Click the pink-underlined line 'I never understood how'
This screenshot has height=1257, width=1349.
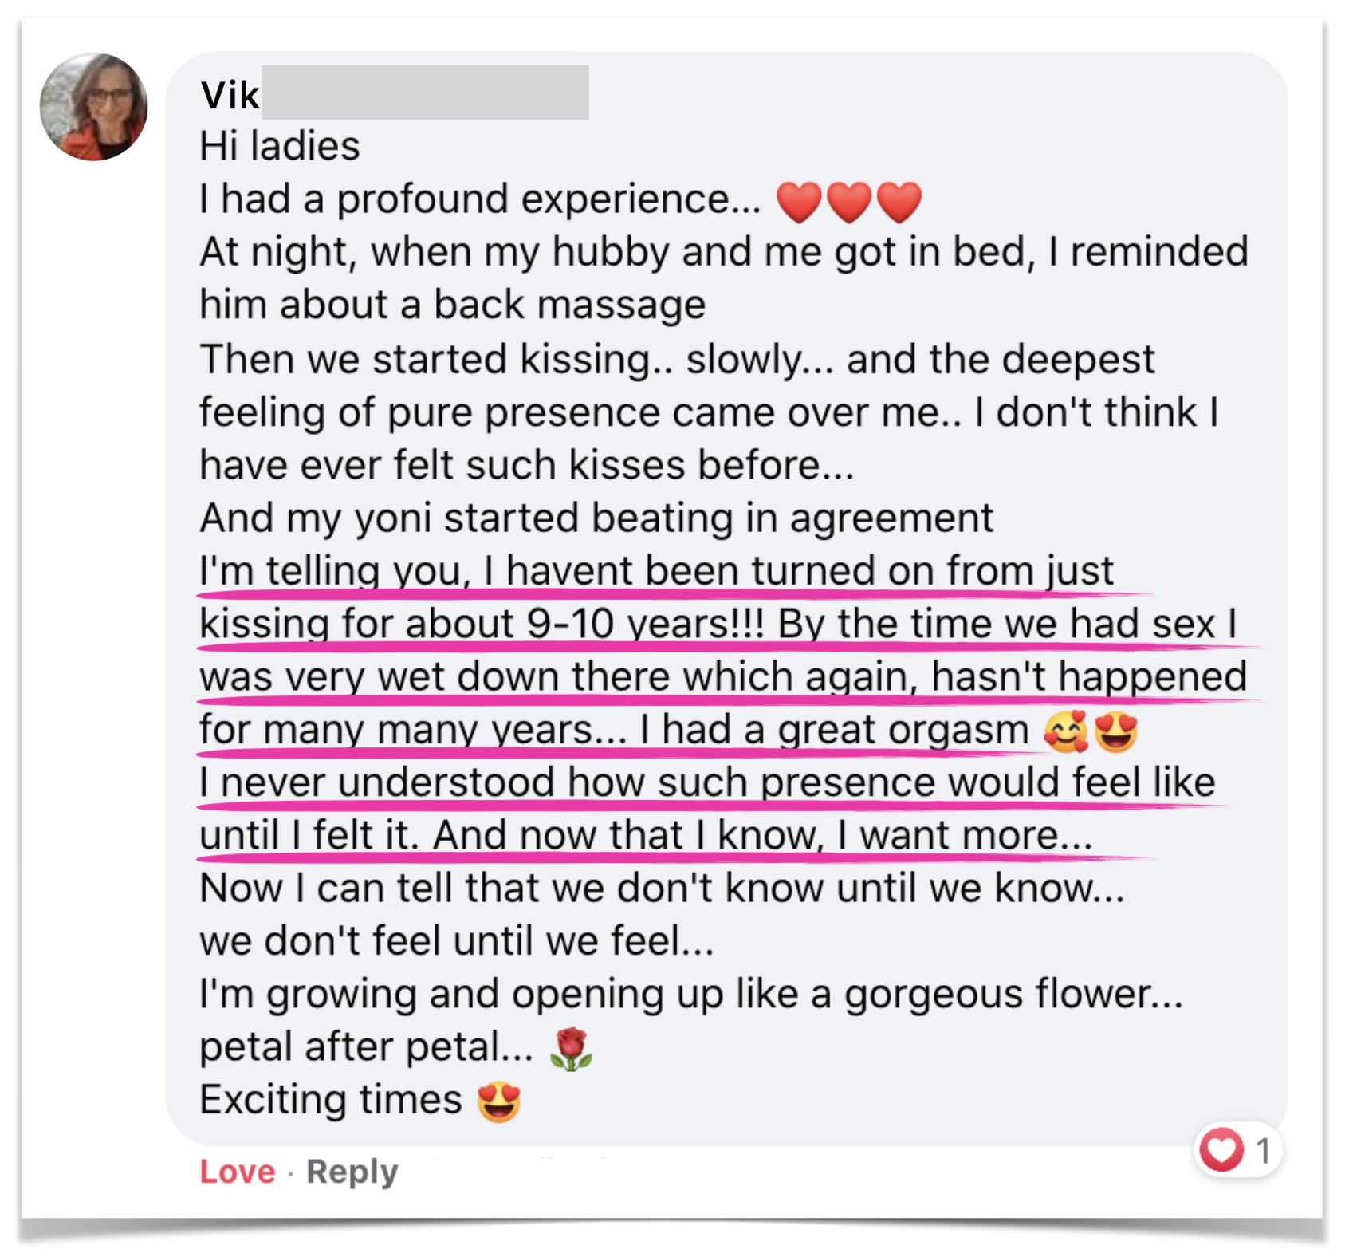(x=706, y=782)
